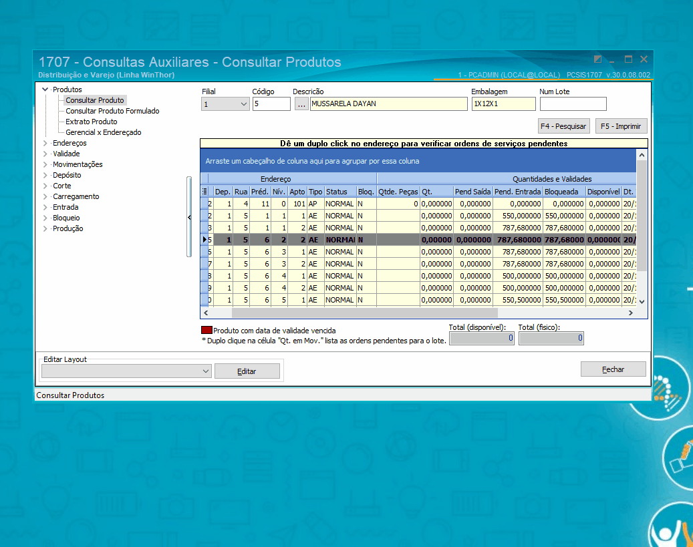The height and width of the screenshot is (547, 693).
Task: Expand the Produção tree node
Action: point(45,228)
